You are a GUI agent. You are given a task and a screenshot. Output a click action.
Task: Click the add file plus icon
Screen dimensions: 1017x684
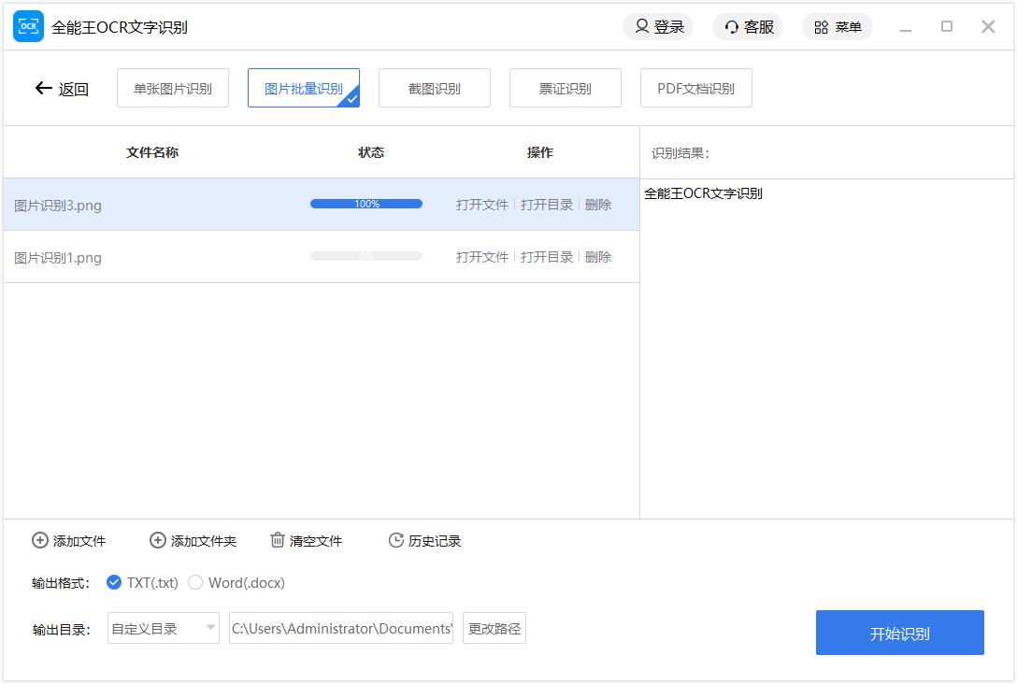(x=40, y=540)
